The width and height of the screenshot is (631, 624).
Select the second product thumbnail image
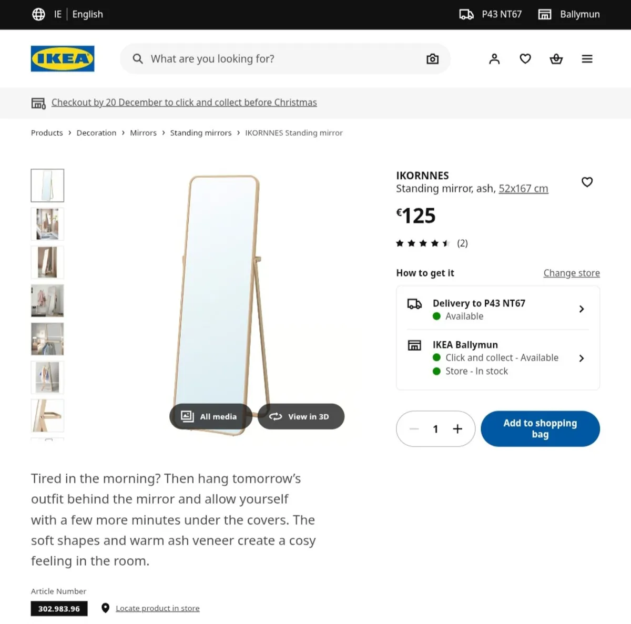47,224
